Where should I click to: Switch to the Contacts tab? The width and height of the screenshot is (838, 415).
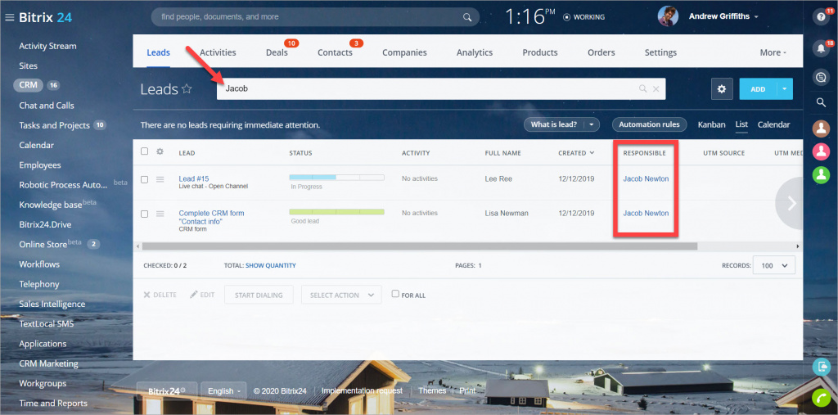(335, 52)
